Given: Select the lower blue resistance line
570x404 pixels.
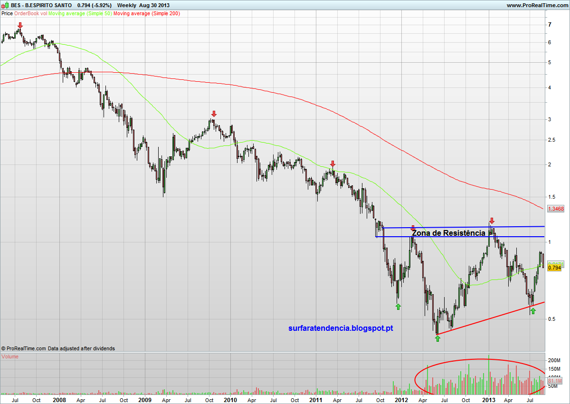Looking at the screenshot, I should pos(460,237).
